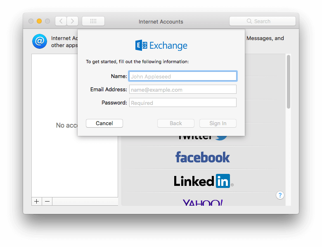Remove account with minus button

[x=47, y=202]
